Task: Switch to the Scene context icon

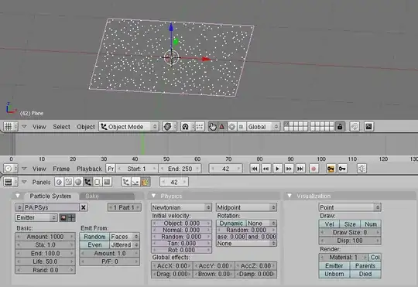Action: (x=107, y=182)
